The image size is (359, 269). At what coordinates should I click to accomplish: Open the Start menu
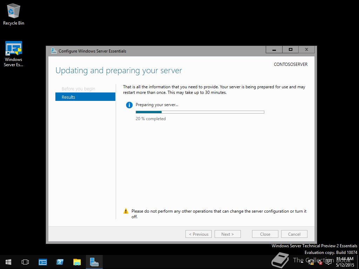tap(8, 262)
